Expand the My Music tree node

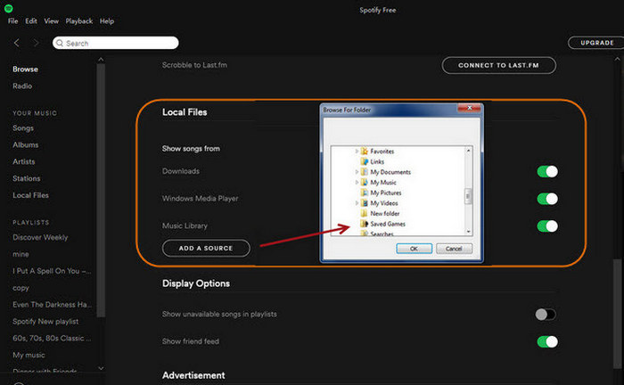357,182
